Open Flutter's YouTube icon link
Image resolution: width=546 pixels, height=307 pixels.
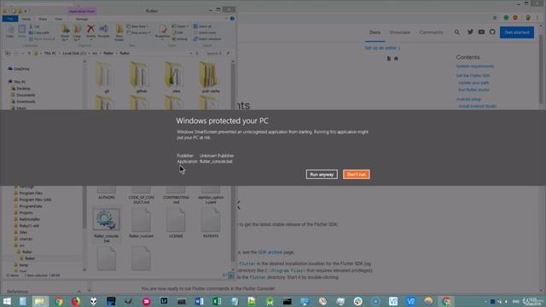point(481,32)
